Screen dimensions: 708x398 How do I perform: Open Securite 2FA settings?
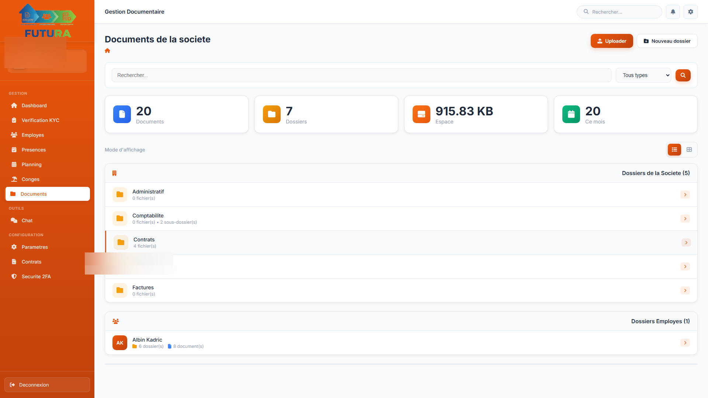pyautogui.click(x=36, y=276)
